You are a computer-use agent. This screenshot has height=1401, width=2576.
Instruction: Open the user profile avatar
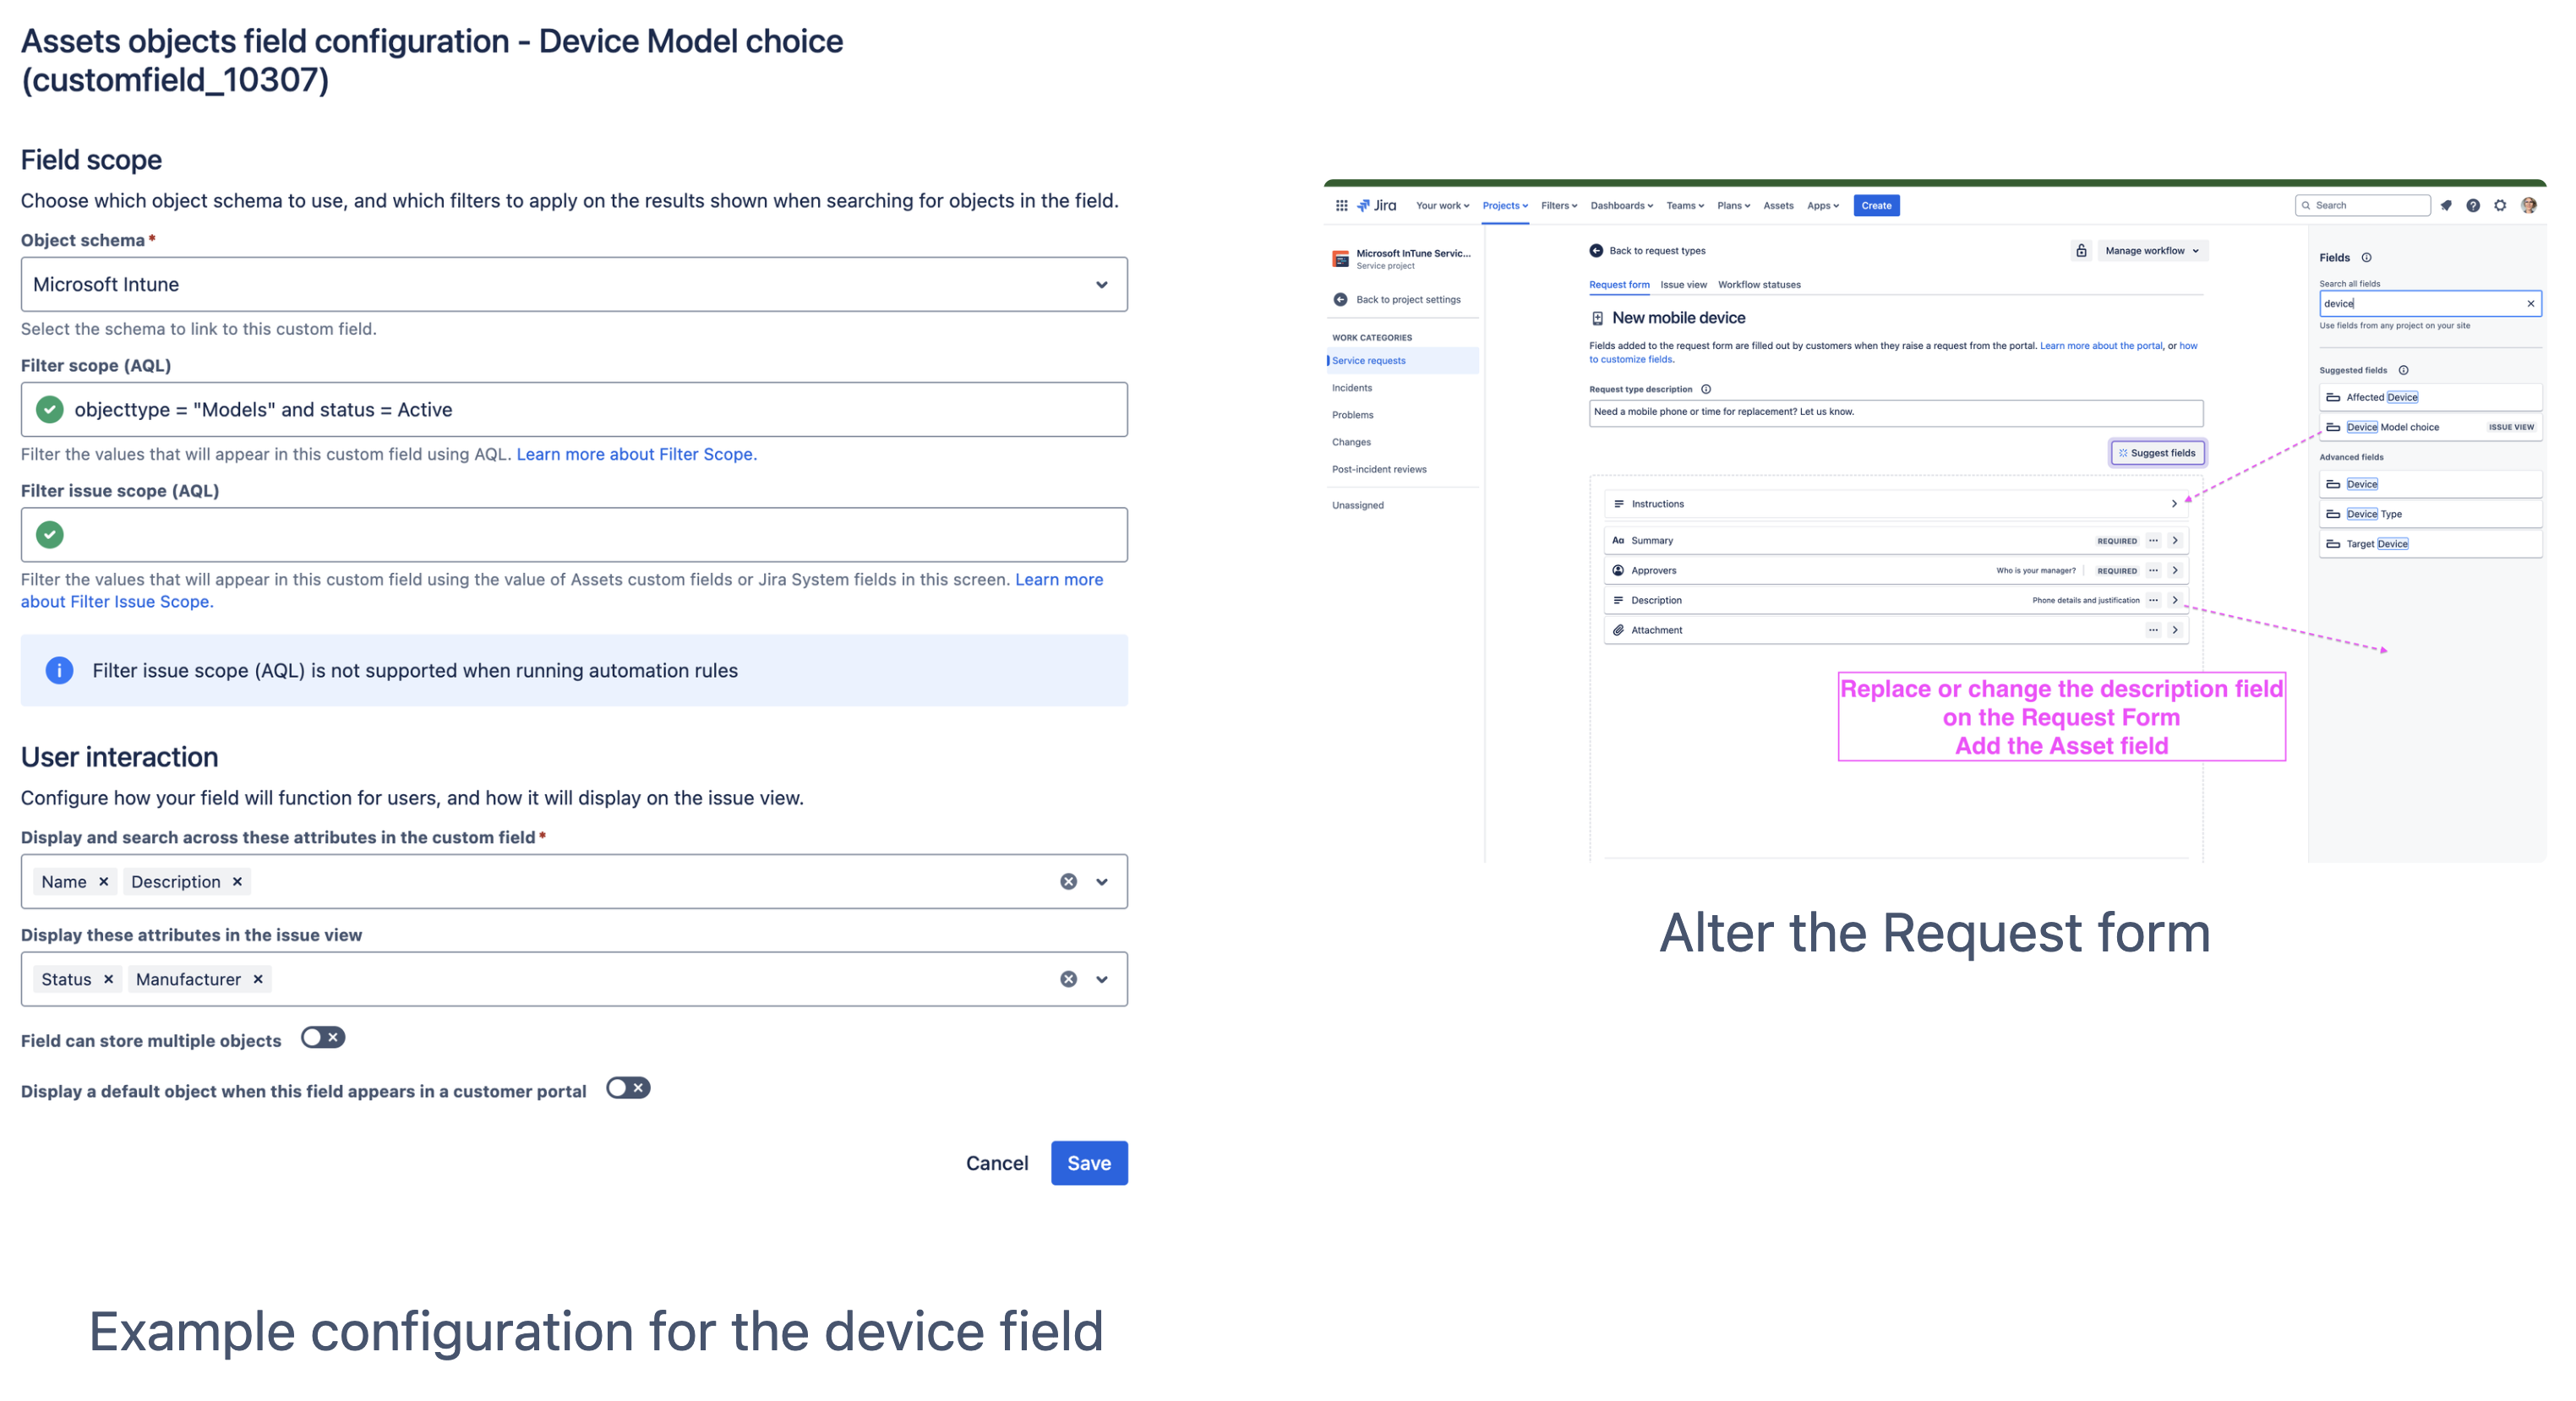(x=2529, y=206)
